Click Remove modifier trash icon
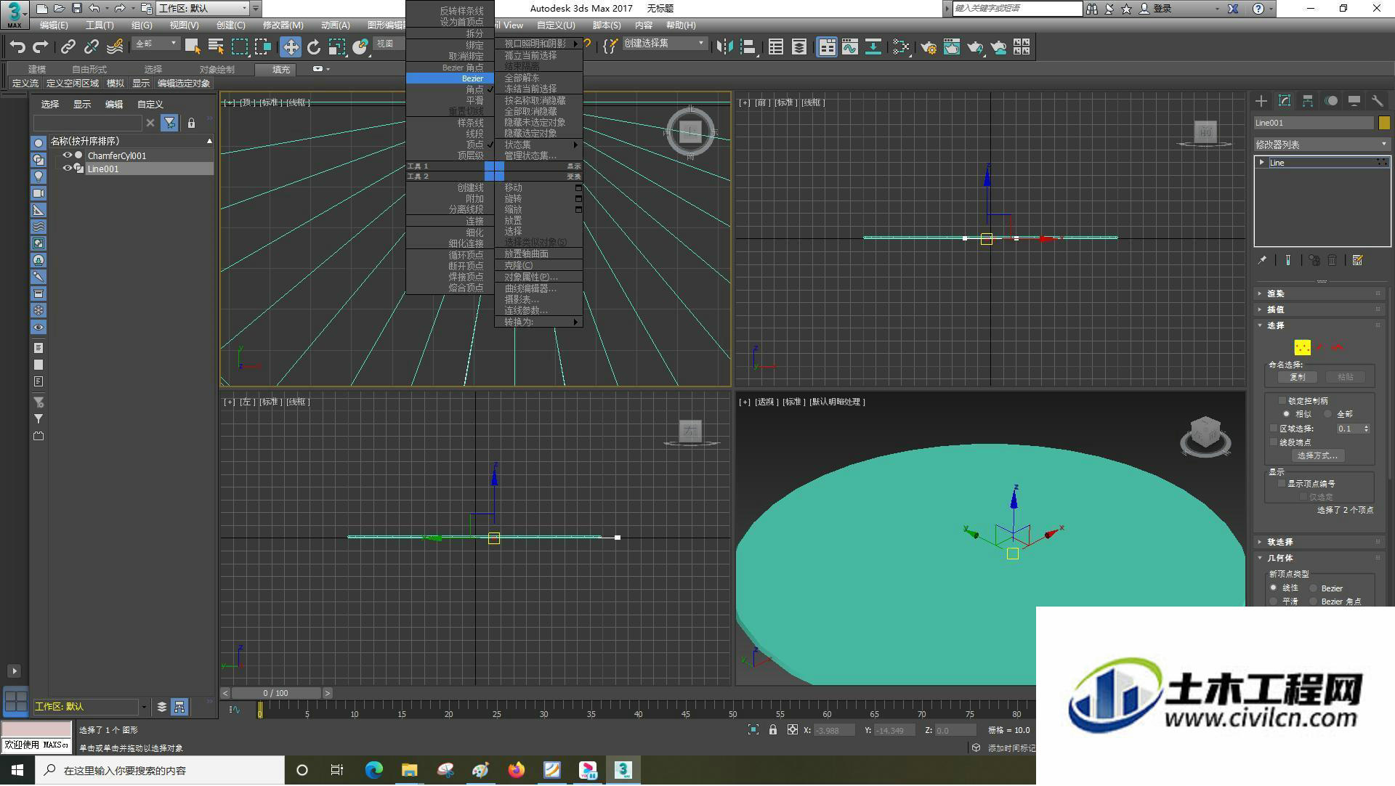This screenshot has width=1395, height=786. point(1333,260)
